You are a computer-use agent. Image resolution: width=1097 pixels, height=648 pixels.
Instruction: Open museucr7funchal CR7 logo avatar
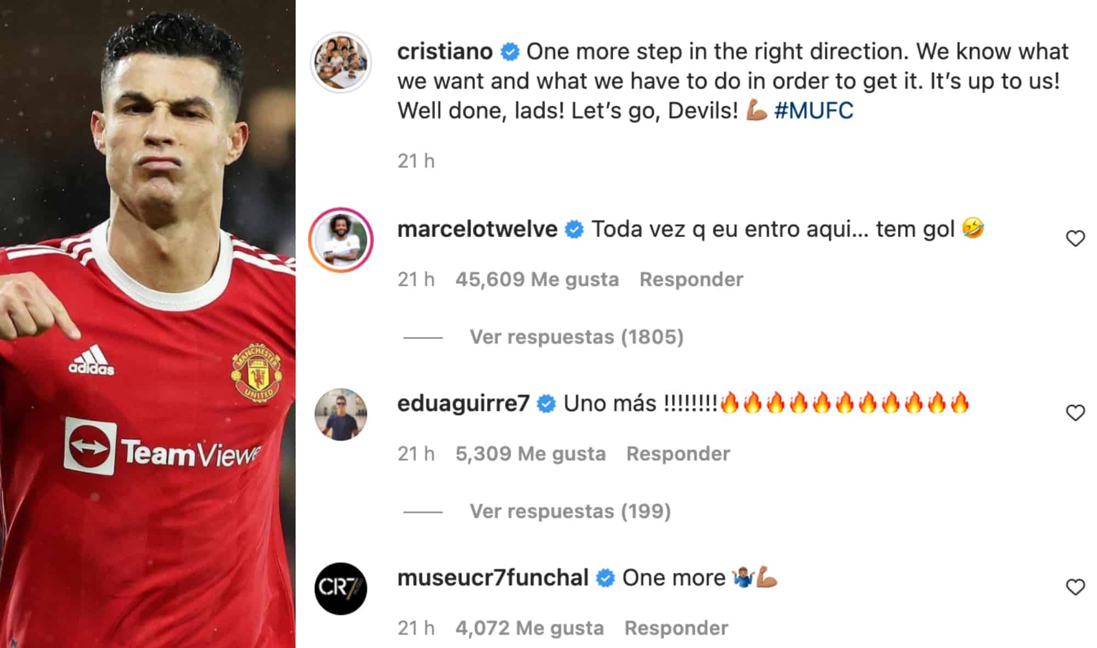pyautogui.click(x=341, y=588)
